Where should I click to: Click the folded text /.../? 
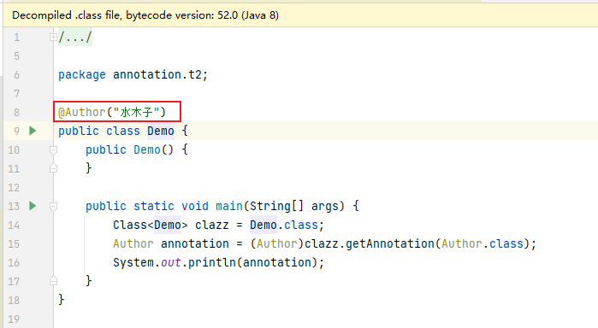tap(75, 38)
